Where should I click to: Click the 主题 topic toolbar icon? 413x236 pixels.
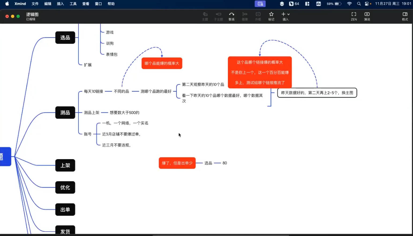[x=205, y=14]
